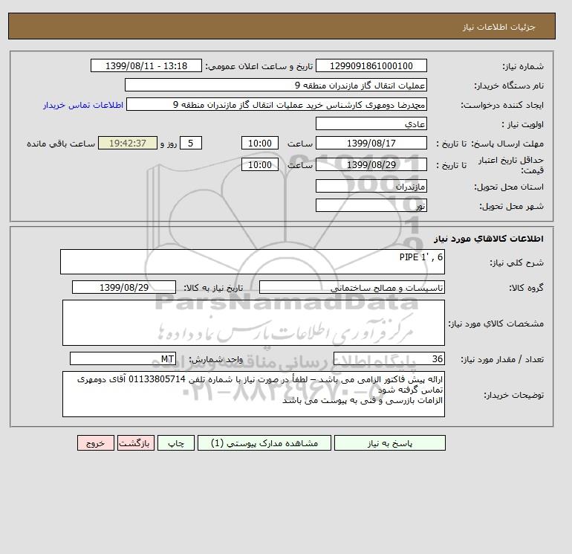Click the شهر محل تحویل label

511,206
